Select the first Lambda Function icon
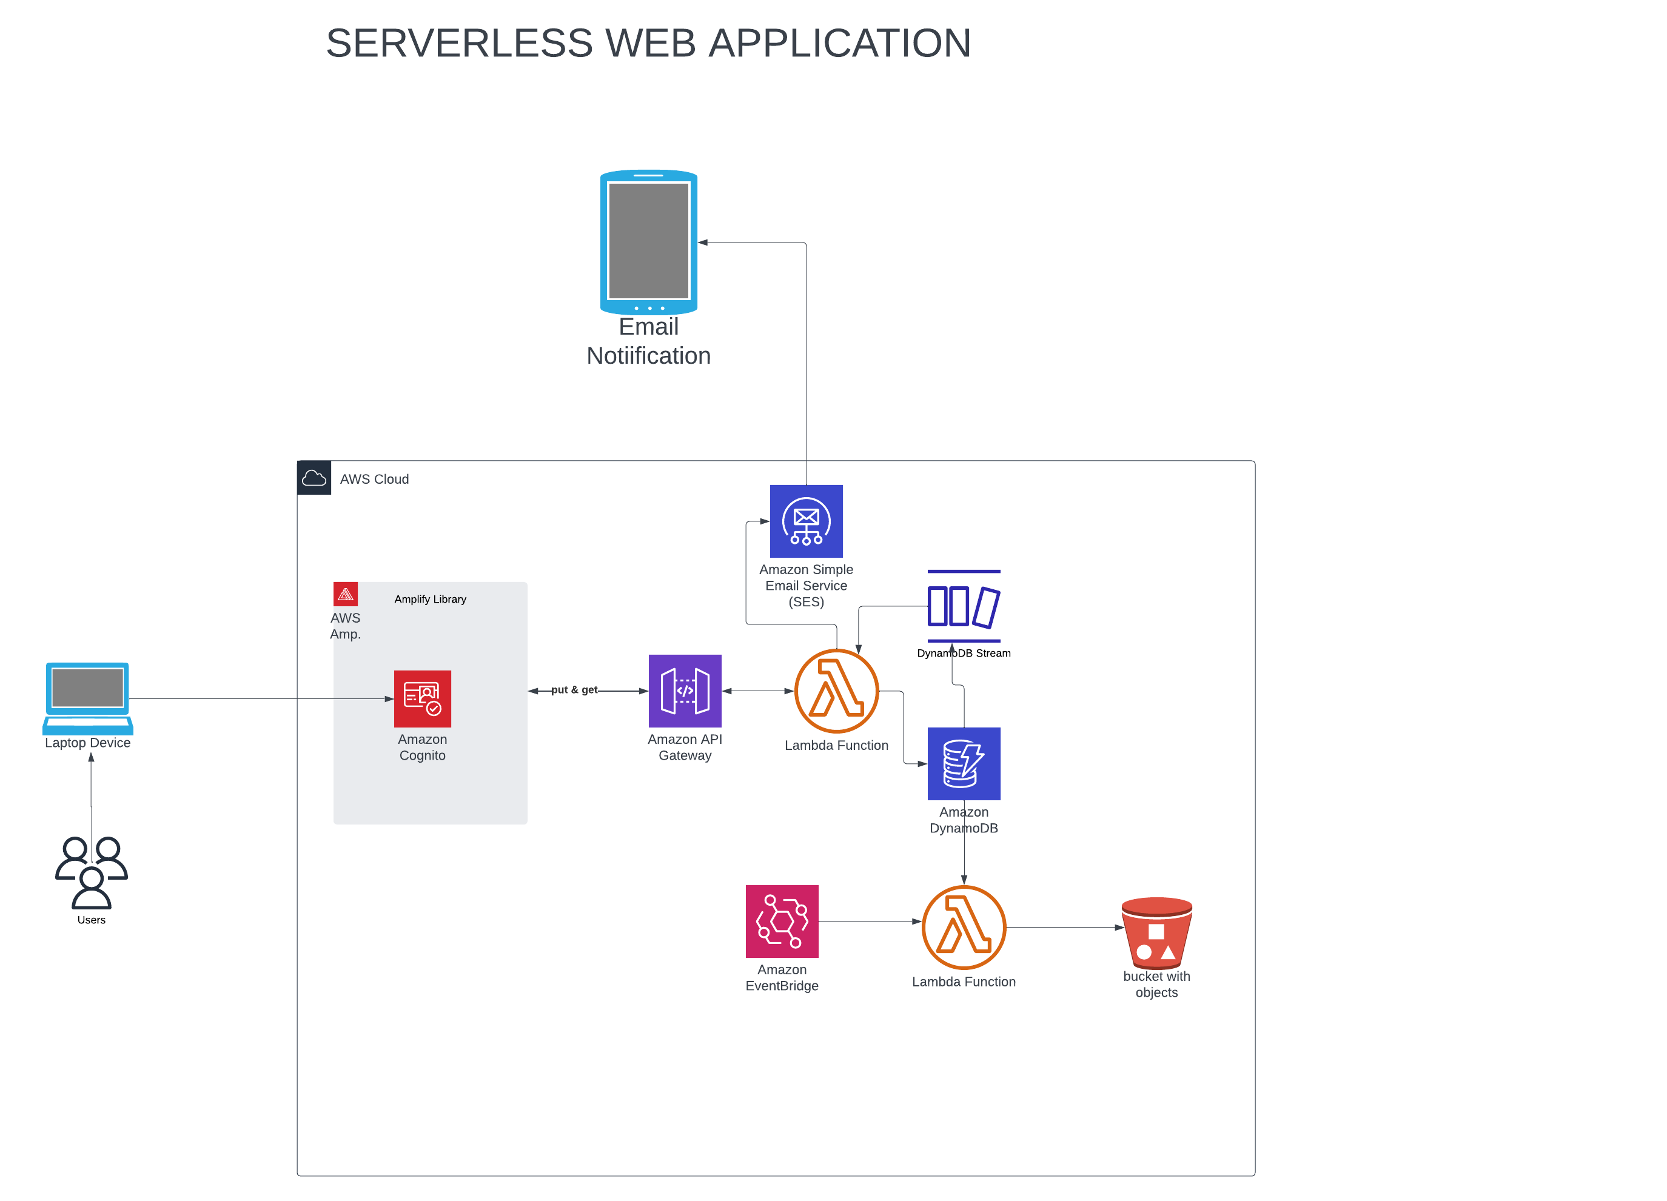 [836, 691]
